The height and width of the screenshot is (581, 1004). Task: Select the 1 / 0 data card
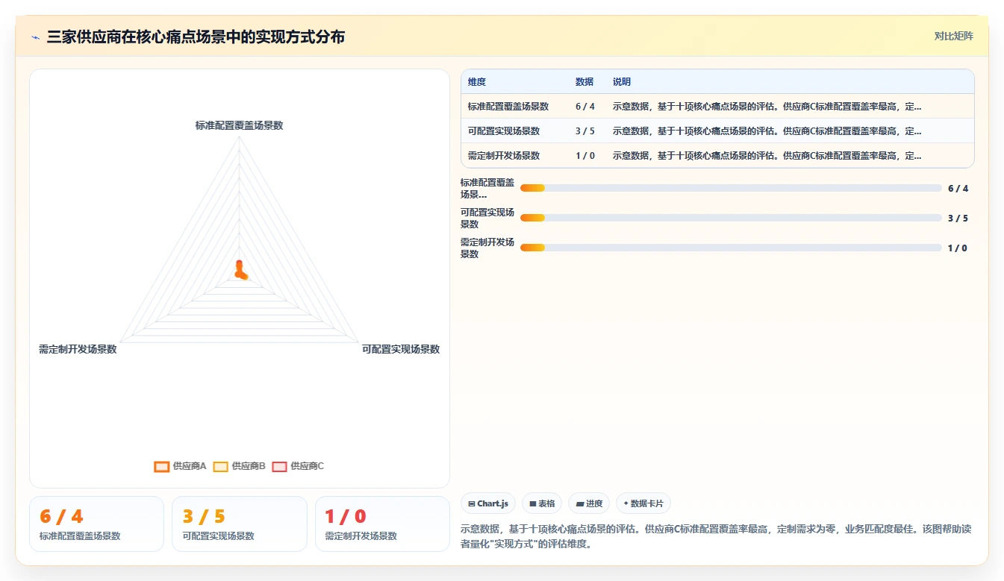coord(382,524)
